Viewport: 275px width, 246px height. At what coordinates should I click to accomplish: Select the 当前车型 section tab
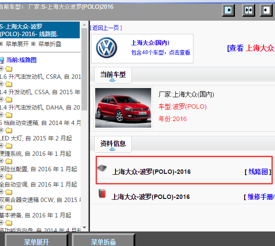[113, 75]
